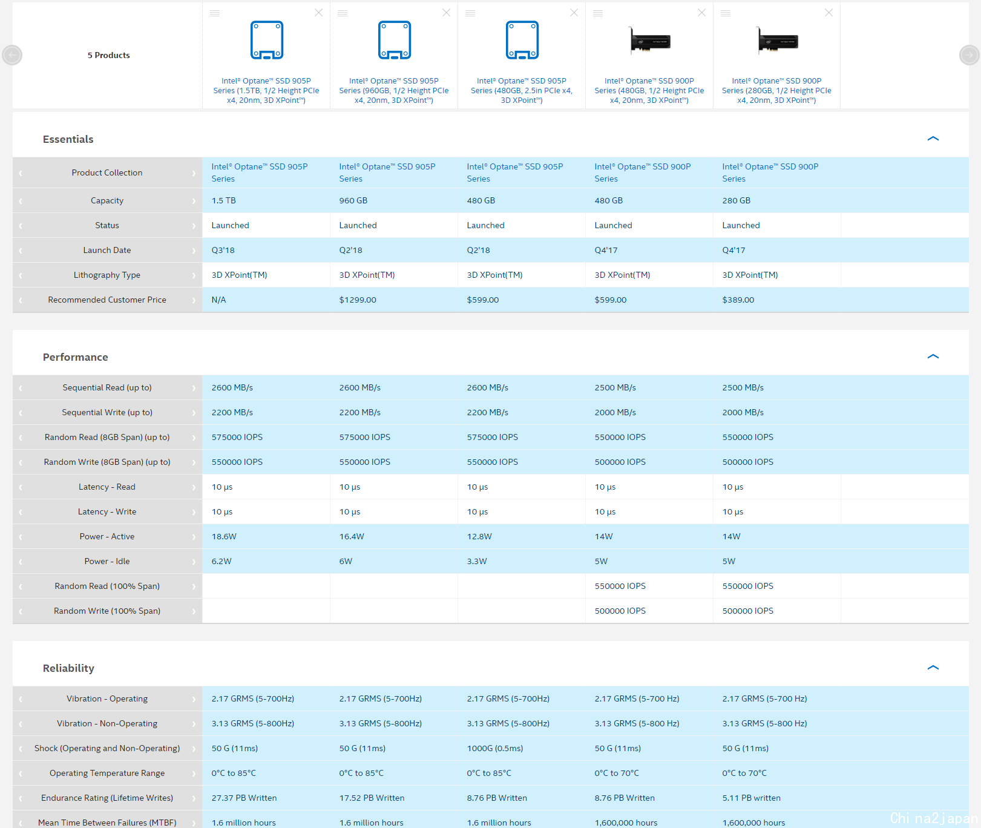Select the 27.37 PB Written endurance value
Screen dimensions: 981x828
(x=244, y=798)
